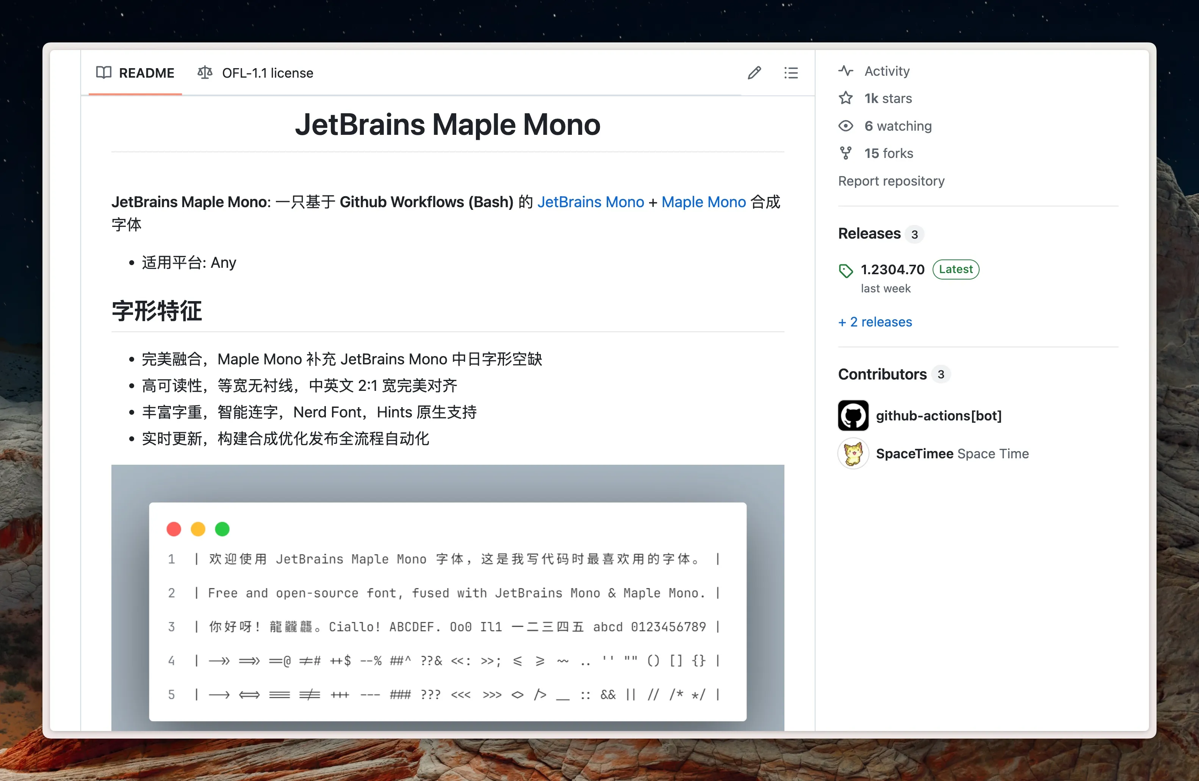1199x781 pixels.
Task: Click the star icon beside 1k stars
Action: click(846, 98)
